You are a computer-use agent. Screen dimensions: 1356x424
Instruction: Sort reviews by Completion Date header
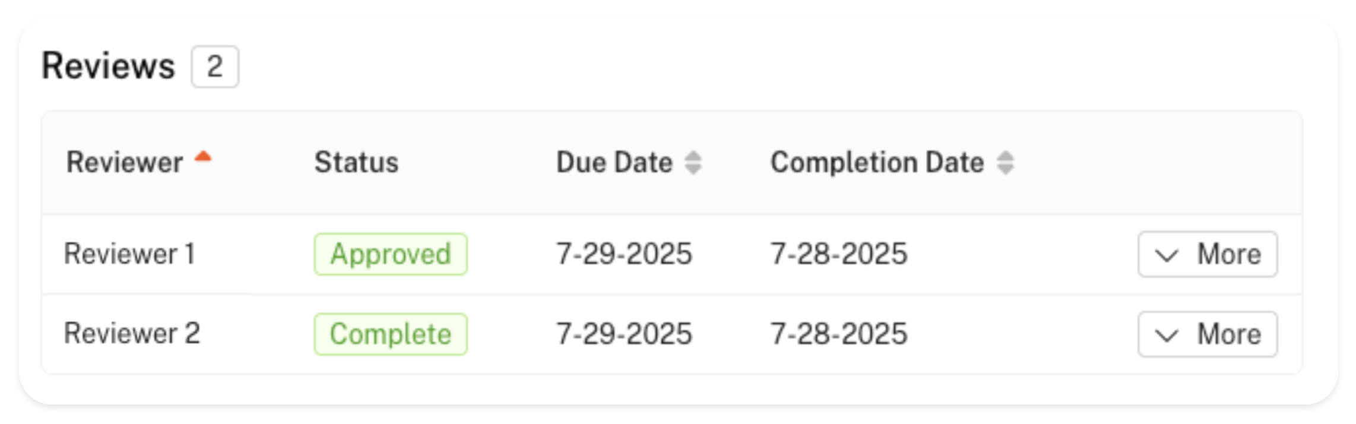click(877, 163)
